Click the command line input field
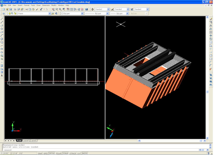223x155 pixels. click(x=101, y=150)
